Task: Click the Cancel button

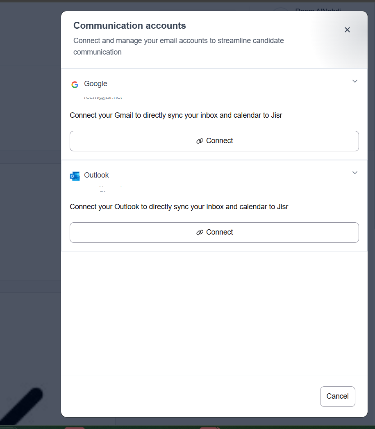Action: (x=337, y=396)
